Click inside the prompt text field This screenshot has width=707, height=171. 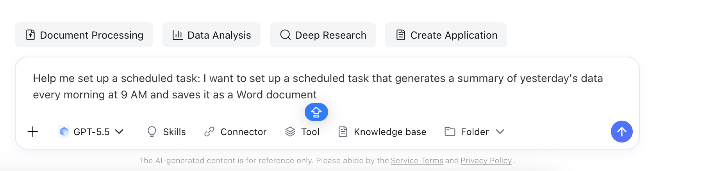[318, 86]
